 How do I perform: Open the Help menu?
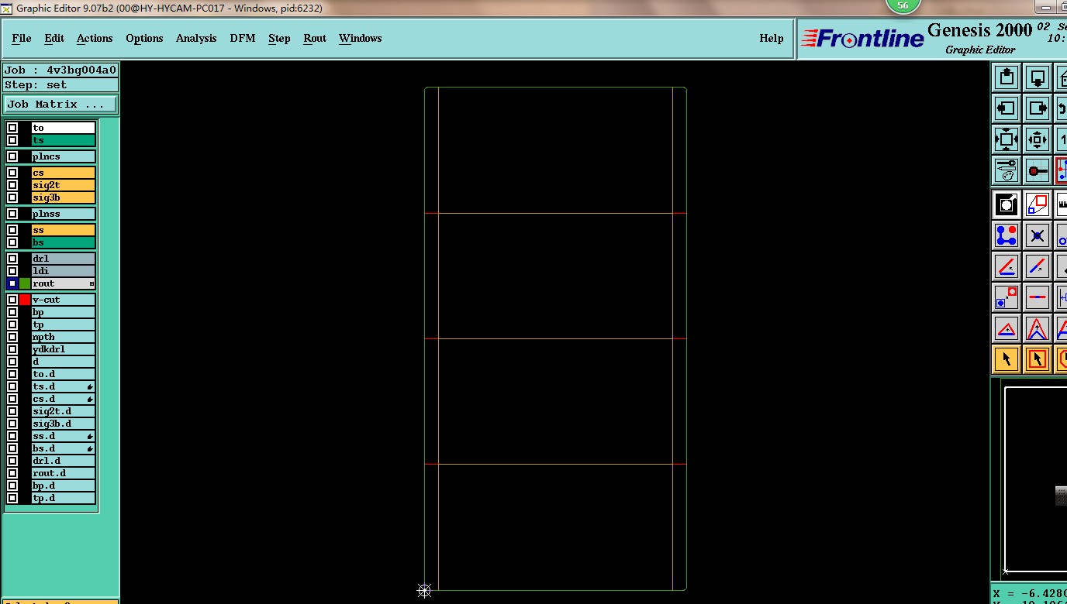(x=772, y=38)
